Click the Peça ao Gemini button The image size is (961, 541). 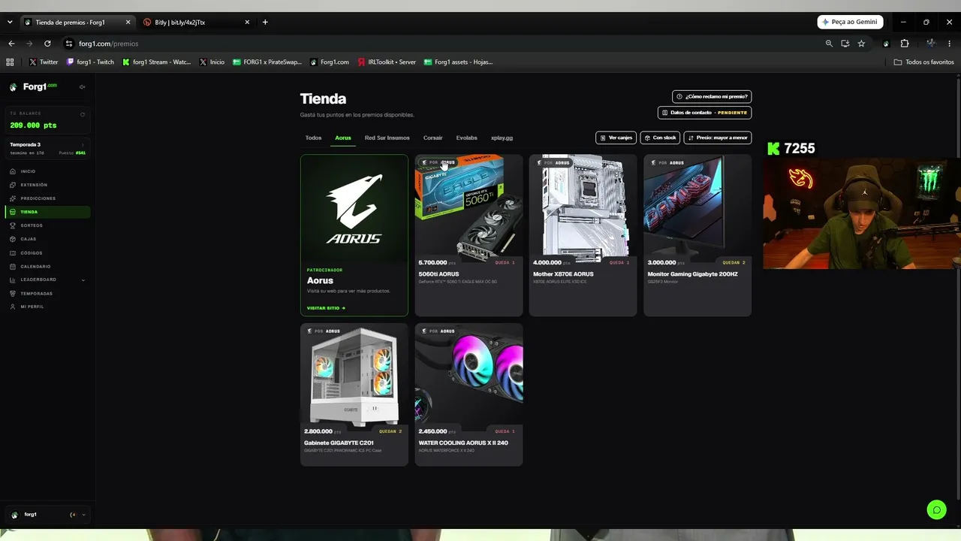850,22
